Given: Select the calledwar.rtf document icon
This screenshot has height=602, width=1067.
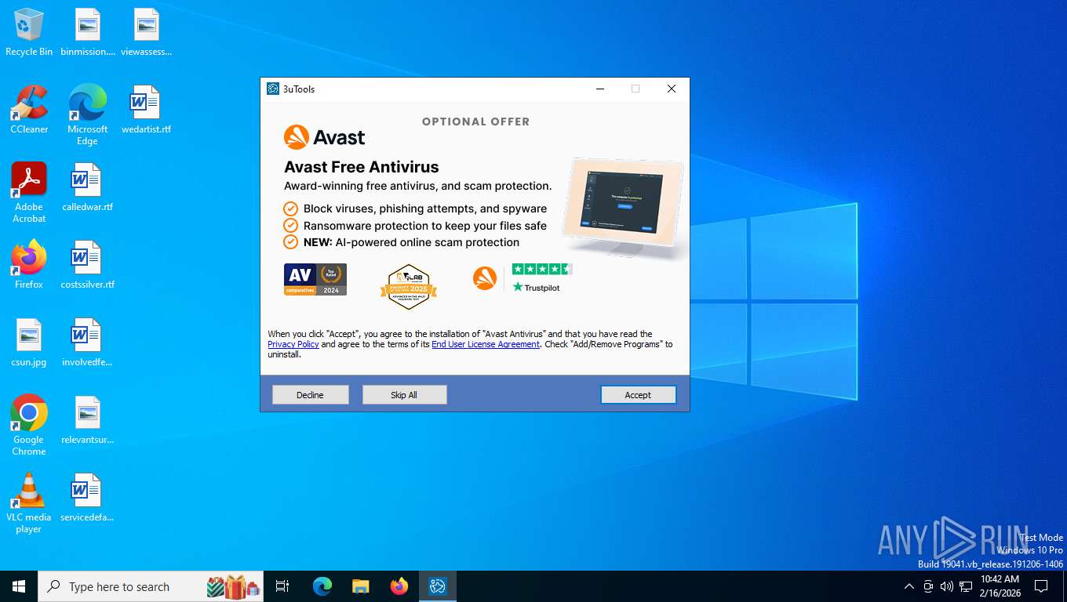Looking at the screenshot, I should click(88, 187).
